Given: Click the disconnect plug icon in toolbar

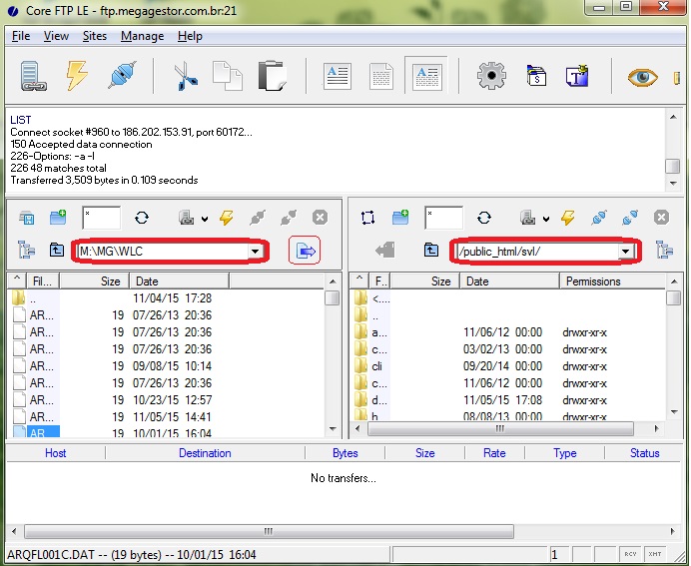Looking at the screenshot, I should pos(121,77).
